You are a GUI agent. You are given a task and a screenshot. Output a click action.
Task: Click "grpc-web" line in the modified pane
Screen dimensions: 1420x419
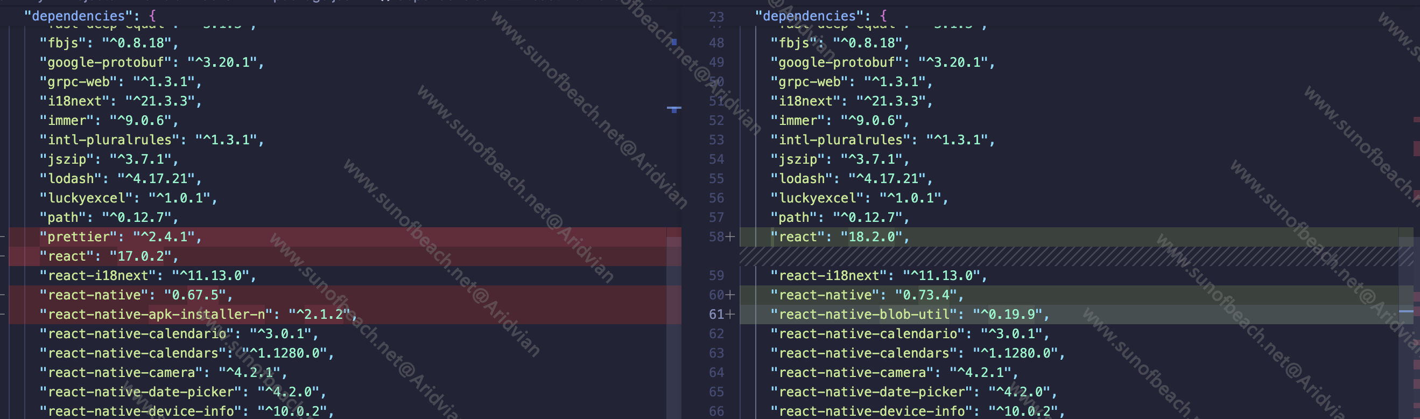tap(852, 82)
